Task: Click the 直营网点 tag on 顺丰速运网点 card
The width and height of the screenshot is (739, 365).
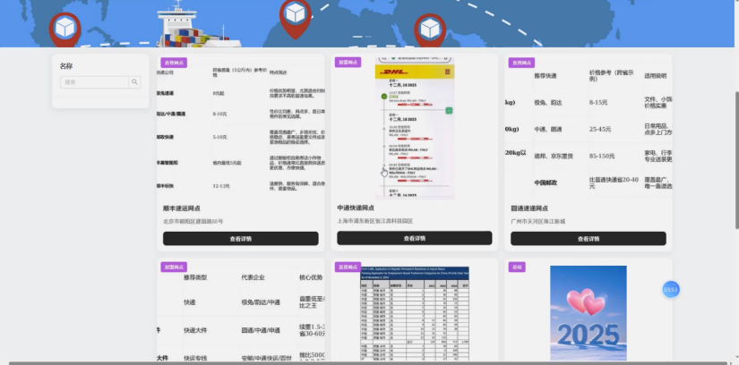Action: tap(174, 63)
